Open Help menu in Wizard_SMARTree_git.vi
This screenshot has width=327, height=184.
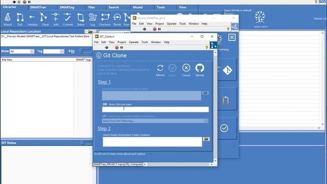pyautogui.click(x=204, y=24)
